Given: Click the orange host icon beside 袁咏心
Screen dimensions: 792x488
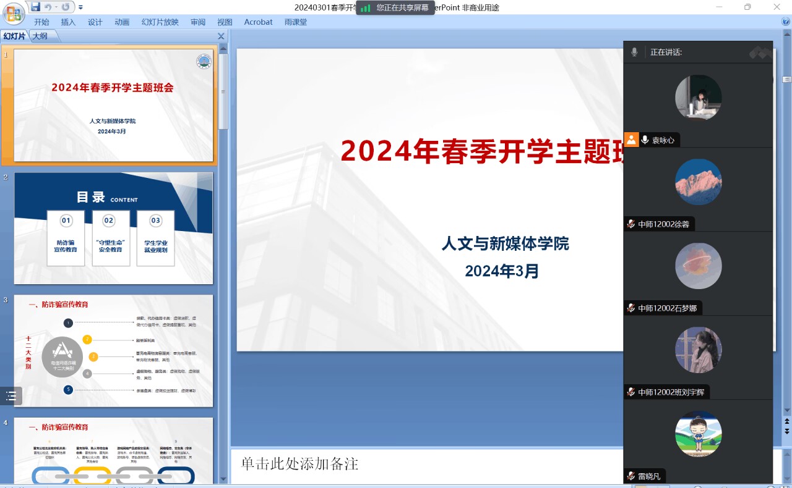Looking at the screenshot, I should click(x=631, y=140).
